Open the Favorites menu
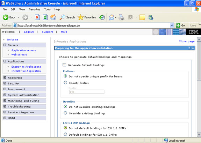Screen dimensions: 201x143 pos(34,9)
